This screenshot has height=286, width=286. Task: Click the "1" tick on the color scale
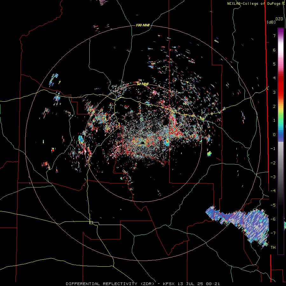tap(274, 120)
